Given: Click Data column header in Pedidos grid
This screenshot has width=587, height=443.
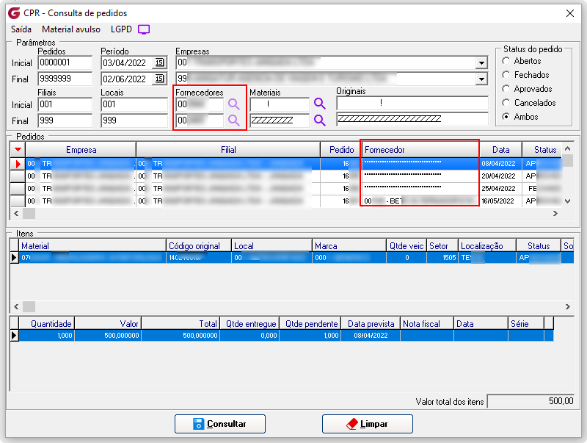Looking at the screenshot, I should [500, 150].
